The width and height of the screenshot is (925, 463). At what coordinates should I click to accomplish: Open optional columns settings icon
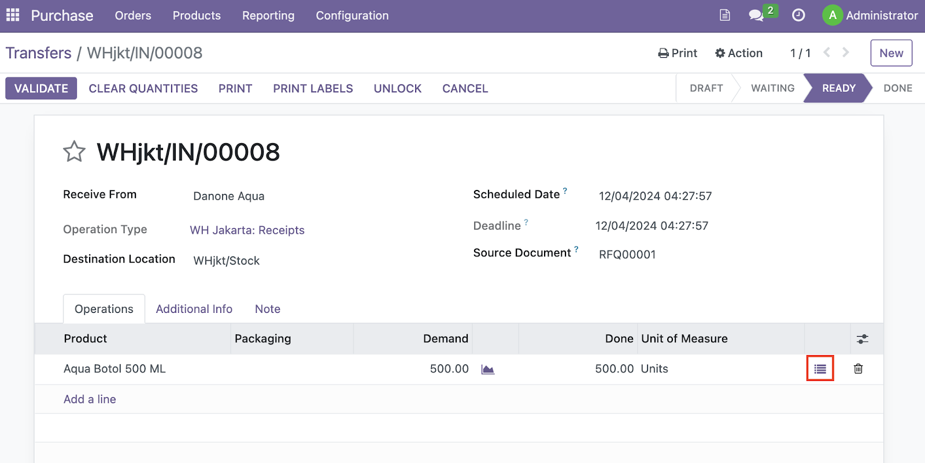862,339
